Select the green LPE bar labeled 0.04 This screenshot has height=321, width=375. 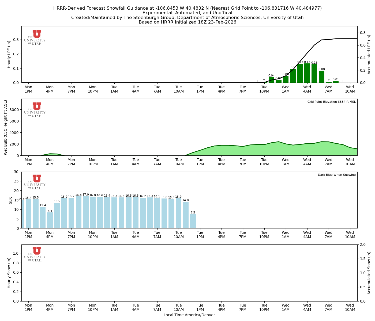(271, 80)
